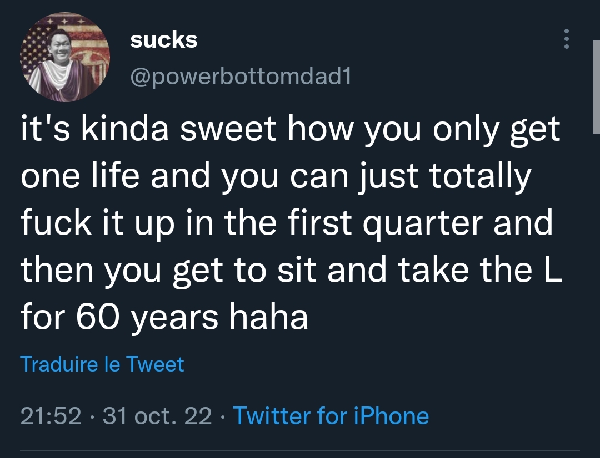Click the words 60 years in tweet
The height and width of the screenshot is (458, 600).
(147, 318)
